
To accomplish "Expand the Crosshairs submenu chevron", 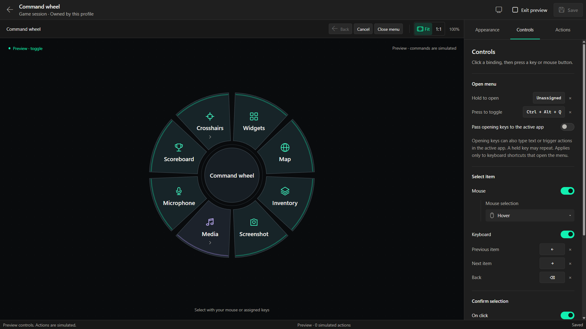I will (x=210, y=137).
